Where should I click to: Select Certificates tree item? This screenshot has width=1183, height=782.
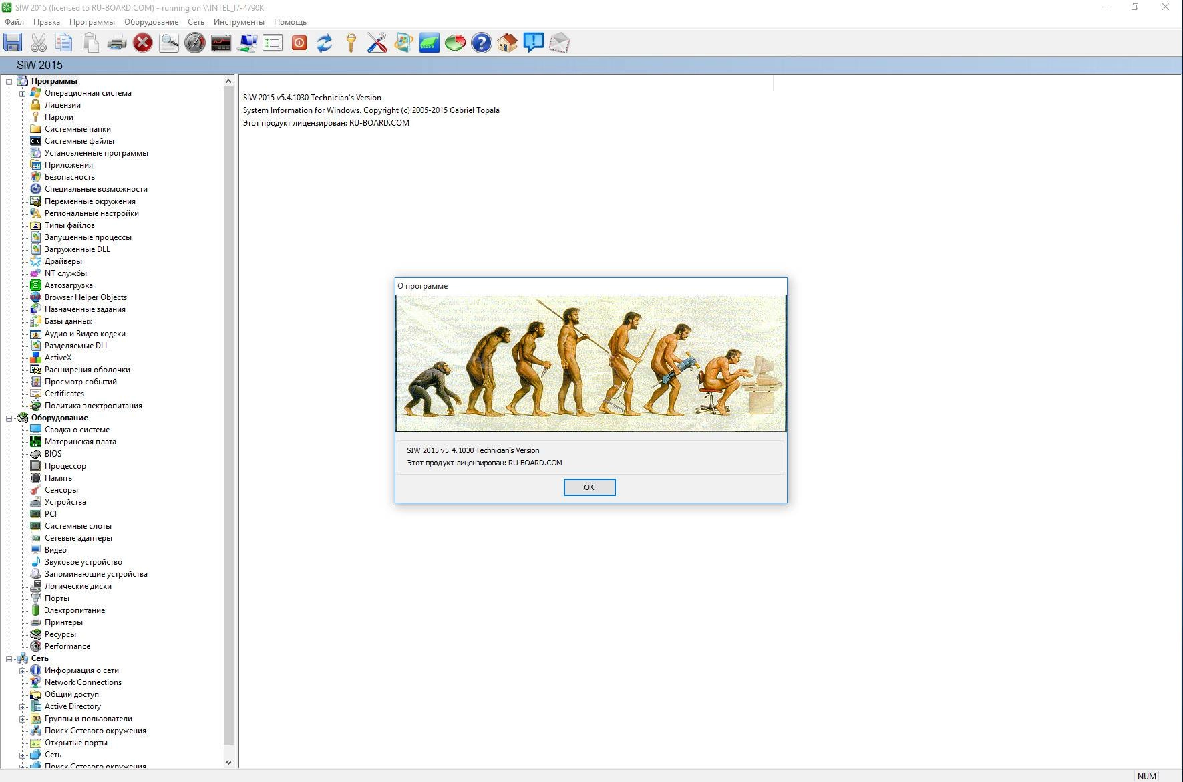64,394
